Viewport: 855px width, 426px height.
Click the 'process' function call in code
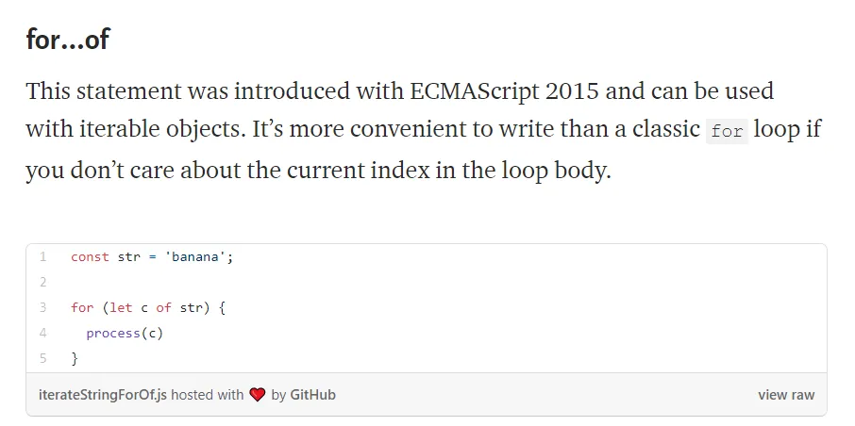point(113,333)
